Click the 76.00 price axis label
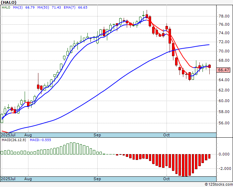The image size is (233, 187). pos(224,24)
